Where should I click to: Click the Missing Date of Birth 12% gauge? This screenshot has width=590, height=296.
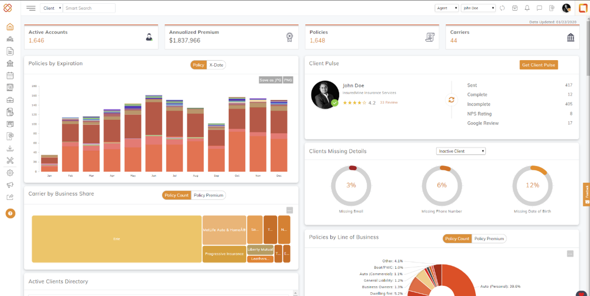532,185
